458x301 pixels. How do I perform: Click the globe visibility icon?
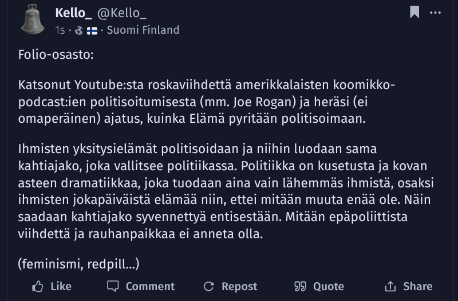point(79,30)
